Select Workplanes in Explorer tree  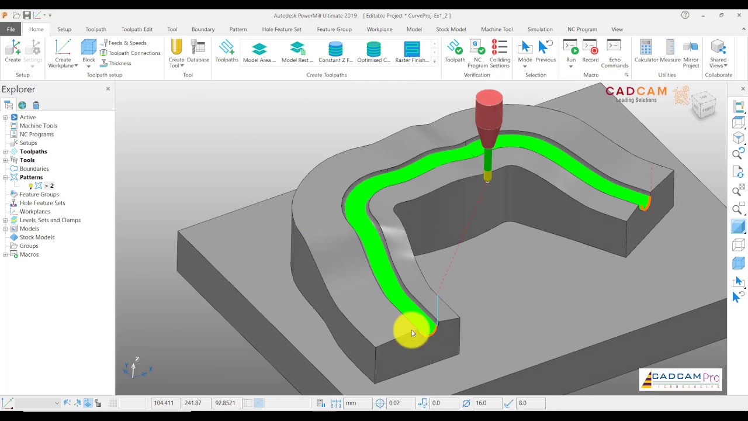(35, 212)
